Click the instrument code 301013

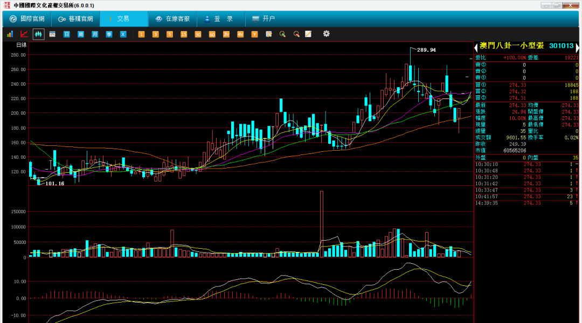(561, 46)
